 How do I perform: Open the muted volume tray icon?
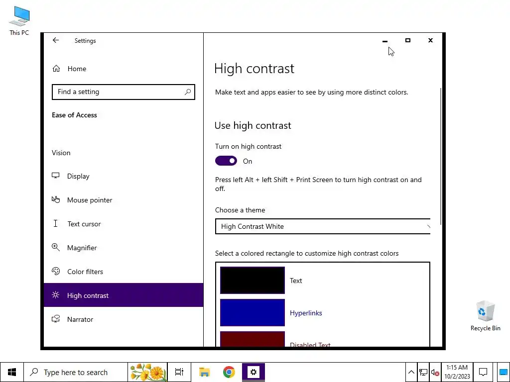point(435,372)
